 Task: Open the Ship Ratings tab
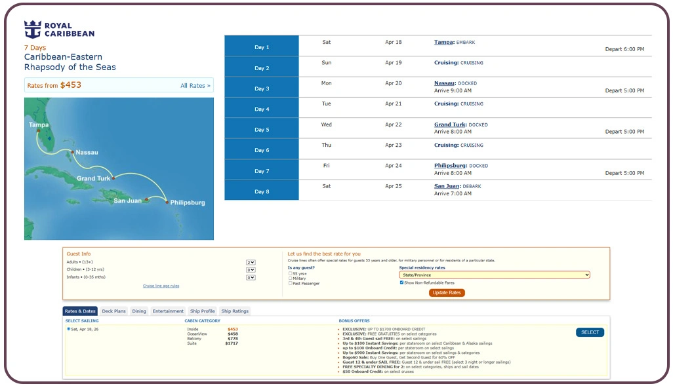pyautogui.click(x=234, y=311)
